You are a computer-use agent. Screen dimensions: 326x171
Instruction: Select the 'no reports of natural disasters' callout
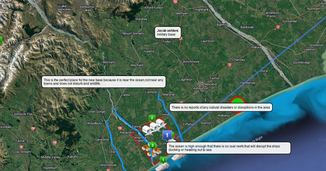point(221,107)
